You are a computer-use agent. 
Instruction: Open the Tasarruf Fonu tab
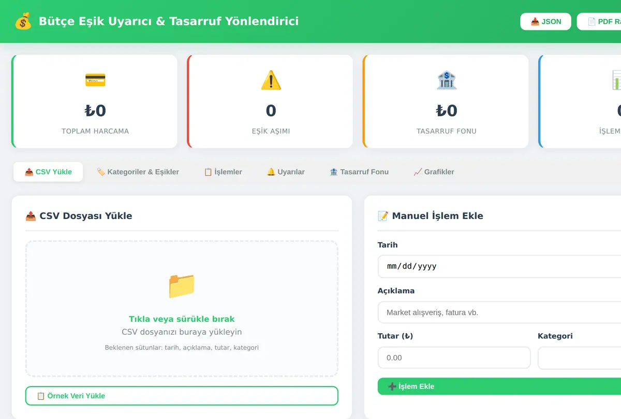(359, 172)
